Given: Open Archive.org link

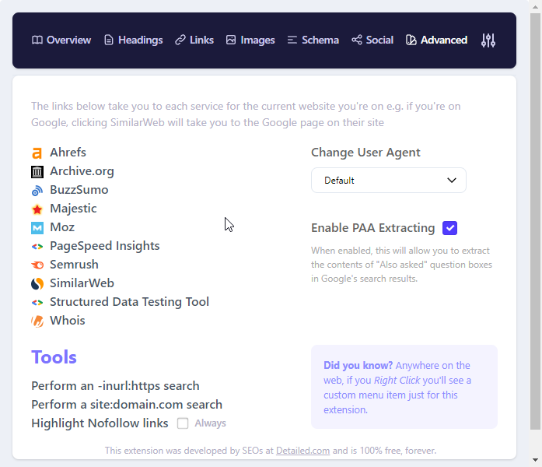Looking at the screenshot, I should click(x=82, y=171).
